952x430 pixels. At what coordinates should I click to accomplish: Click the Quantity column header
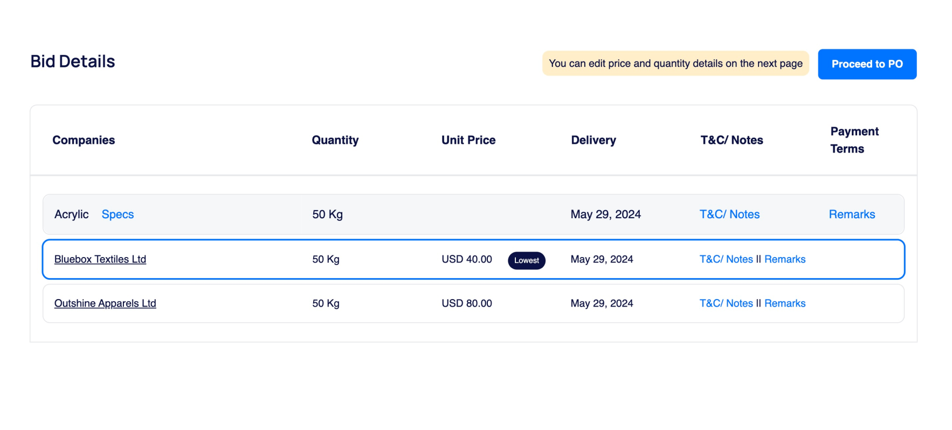coord(335,140)
